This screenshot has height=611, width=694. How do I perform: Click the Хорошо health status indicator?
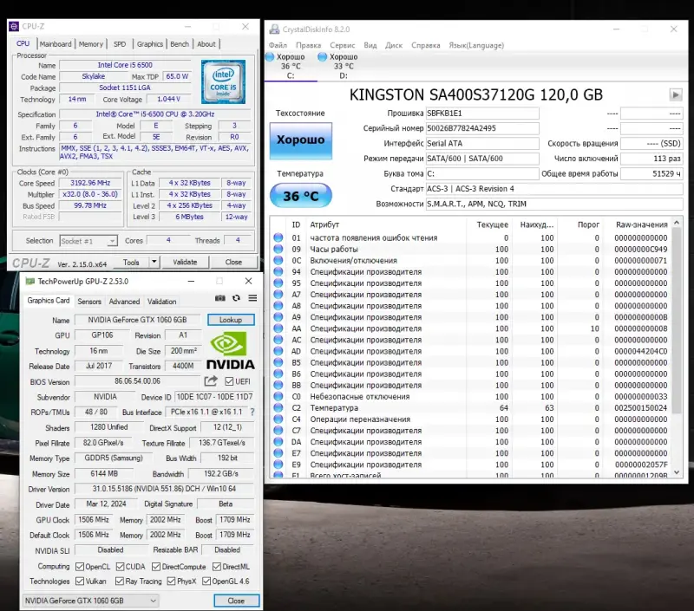(300, 140)
